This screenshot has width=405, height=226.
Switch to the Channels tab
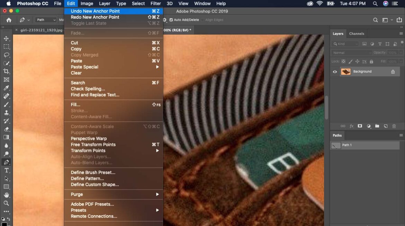click(x=357, y=34)
